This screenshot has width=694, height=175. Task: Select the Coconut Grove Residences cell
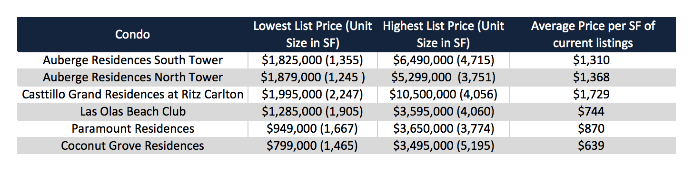click(x=133, y=146)
